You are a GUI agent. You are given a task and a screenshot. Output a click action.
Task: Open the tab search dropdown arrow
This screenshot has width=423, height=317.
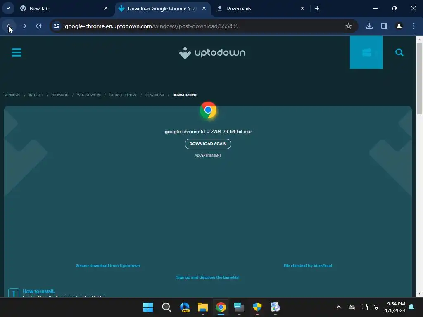[8, 8]
